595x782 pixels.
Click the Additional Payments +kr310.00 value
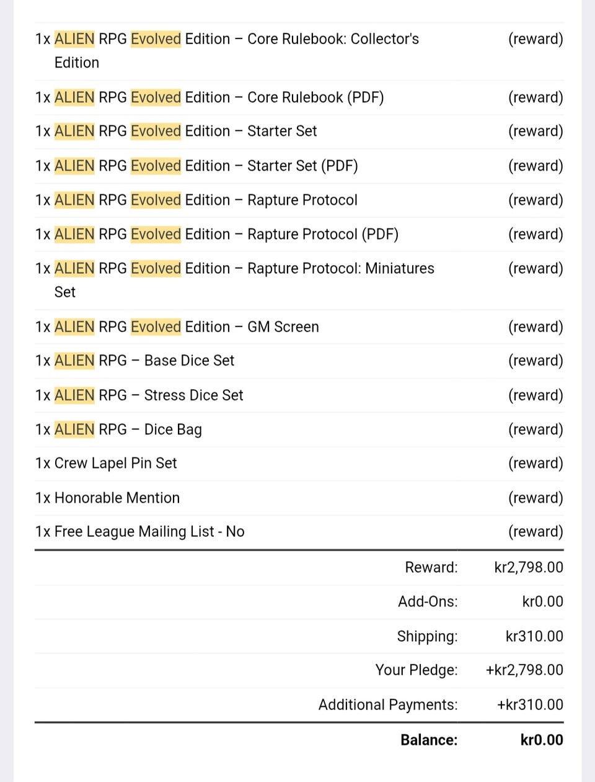530,704
